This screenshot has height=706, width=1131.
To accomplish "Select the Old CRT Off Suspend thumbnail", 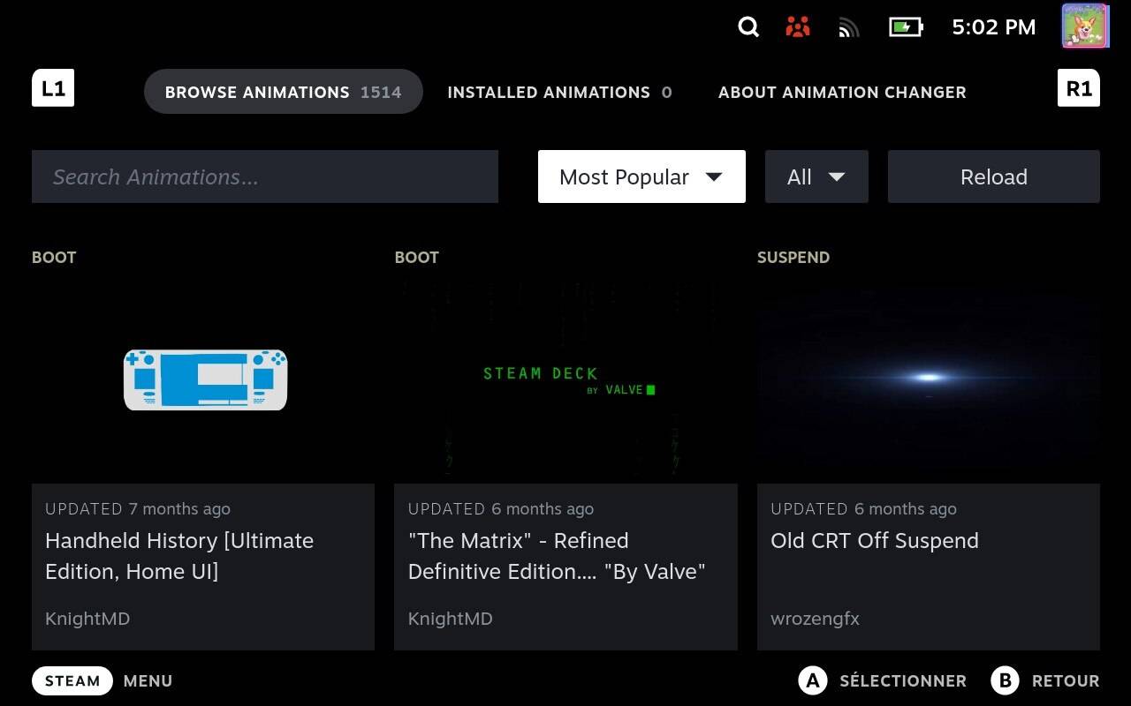I will pyautogui.click(x=929, y=379).
